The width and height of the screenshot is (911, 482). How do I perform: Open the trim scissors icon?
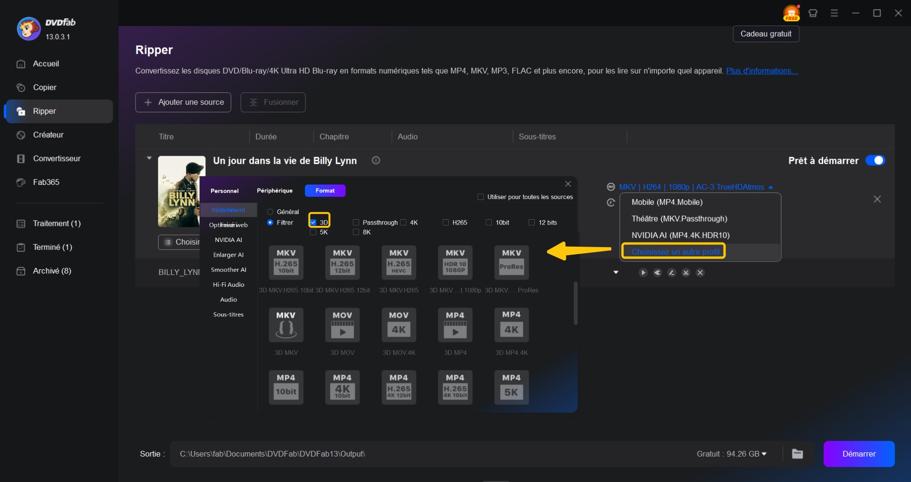click(x=686, y=273)
